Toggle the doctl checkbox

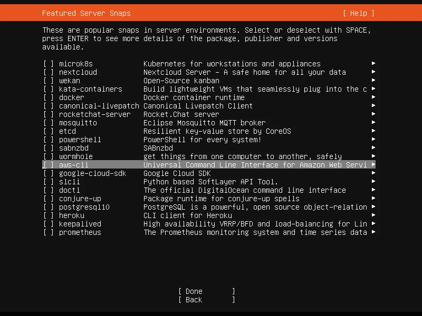click(x=49, y=190)
